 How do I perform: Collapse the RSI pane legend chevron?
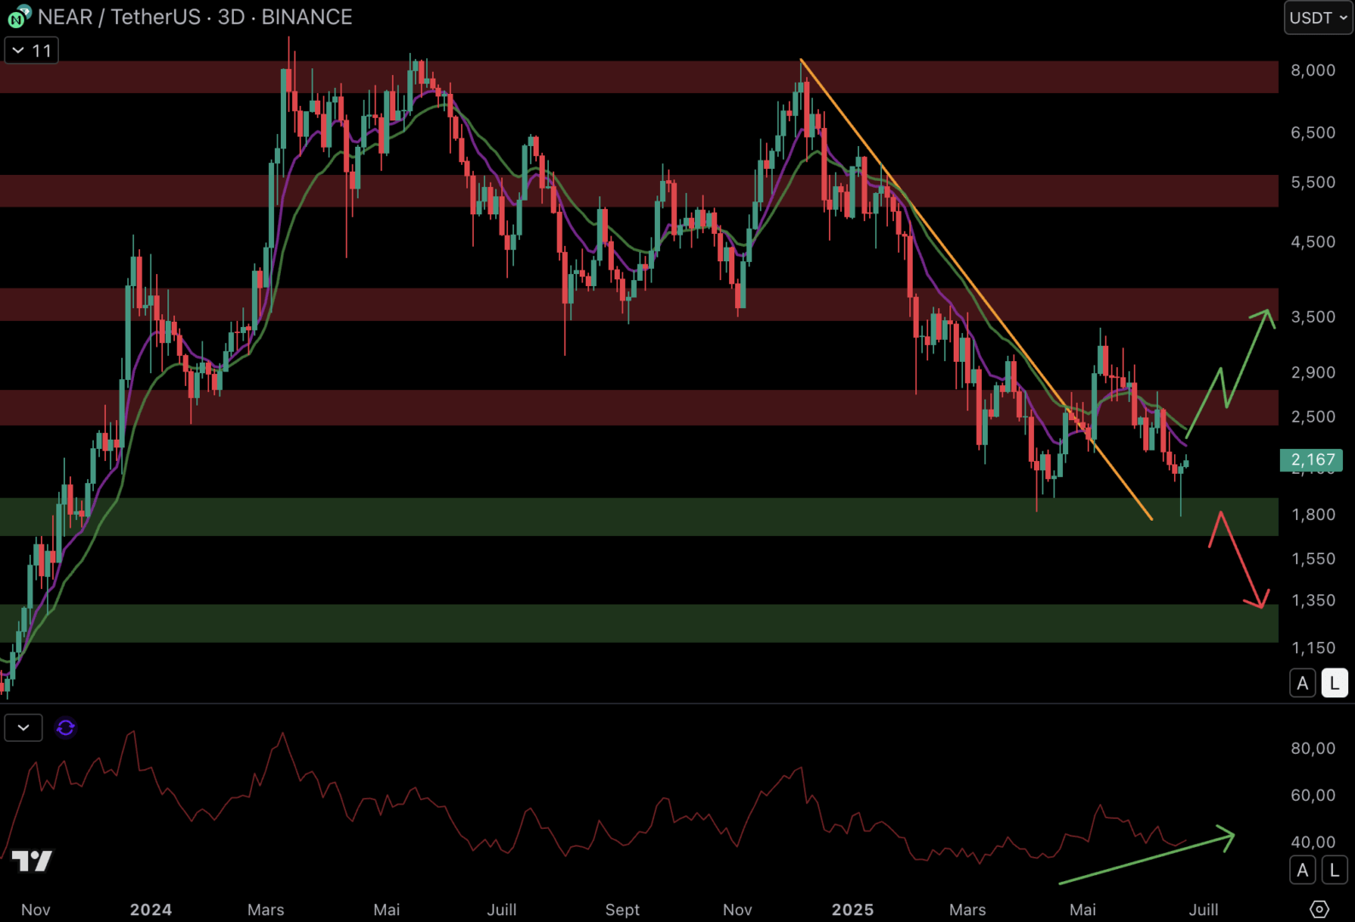23,727
